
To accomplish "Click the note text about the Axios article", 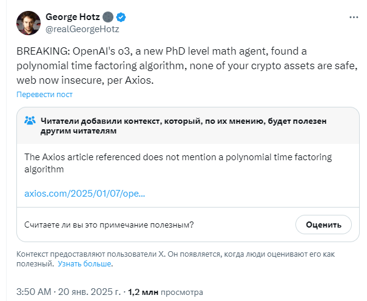I will click(178, 163).
